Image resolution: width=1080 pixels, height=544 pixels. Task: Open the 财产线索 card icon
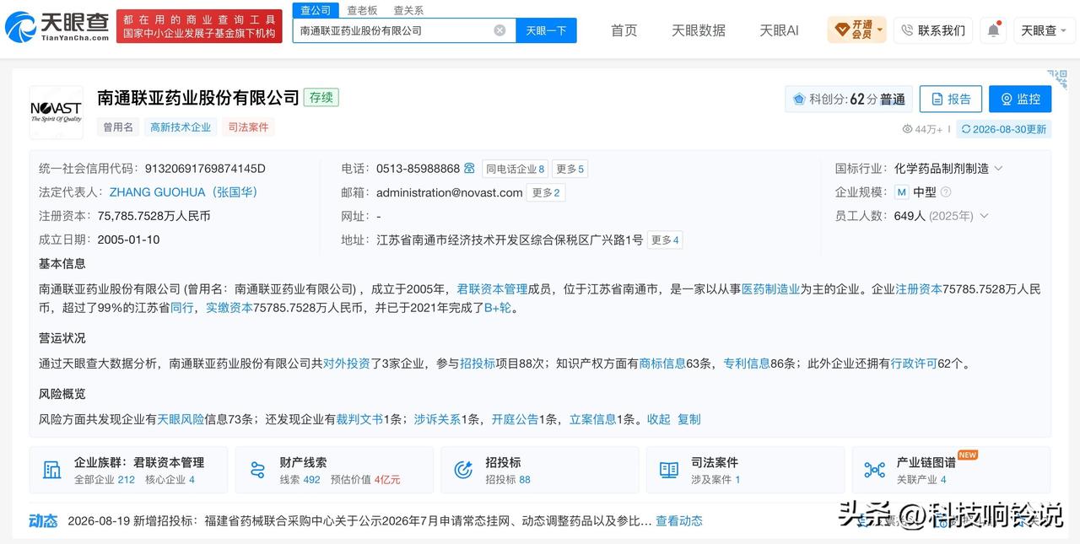(258, 470)
